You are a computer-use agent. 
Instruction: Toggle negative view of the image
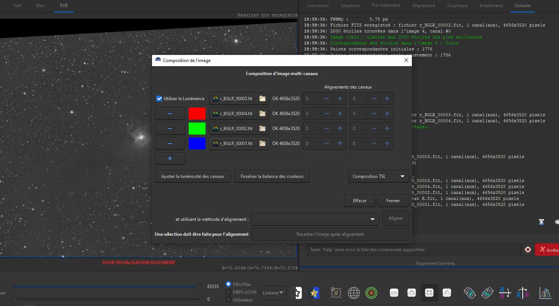point(297,293)
